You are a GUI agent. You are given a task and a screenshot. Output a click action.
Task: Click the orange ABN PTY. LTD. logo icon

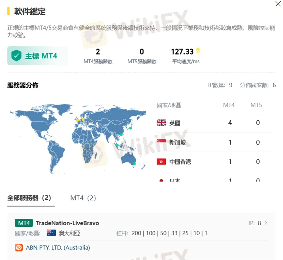[19, 247]
